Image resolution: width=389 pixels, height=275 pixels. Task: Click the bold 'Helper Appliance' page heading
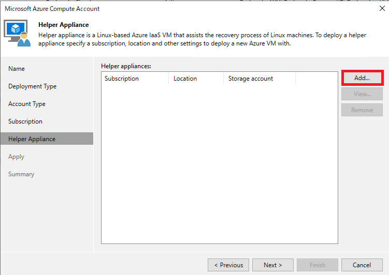point(64,25)
